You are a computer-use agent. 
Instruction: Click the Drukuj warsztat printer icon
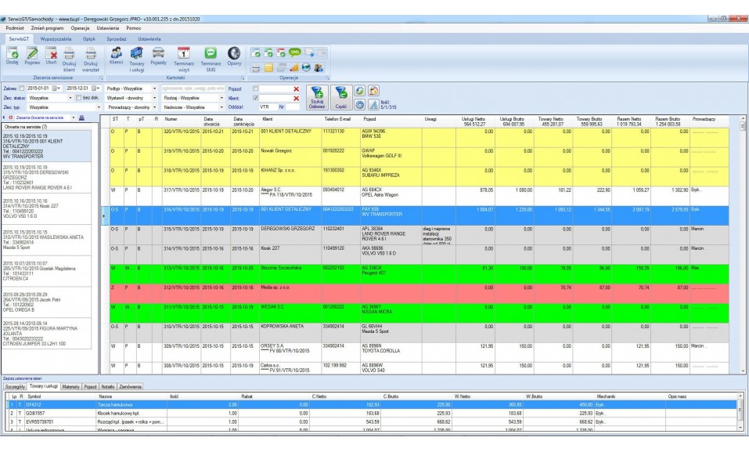pyautogui.click(x=90, y=56)
